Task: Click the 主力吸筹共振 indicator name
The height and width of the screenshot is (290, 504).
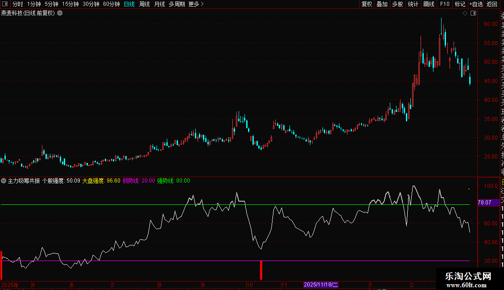Action: [x=24, y=181]
